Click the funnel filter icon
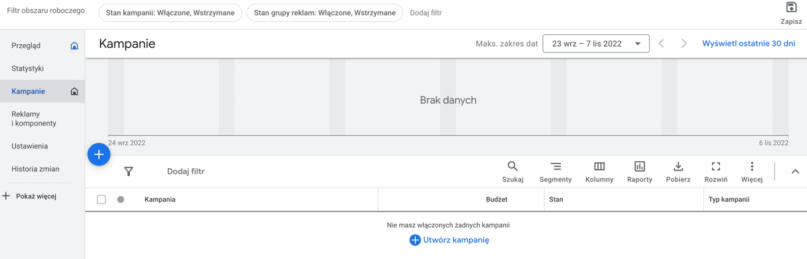 (x=129, y=171)
